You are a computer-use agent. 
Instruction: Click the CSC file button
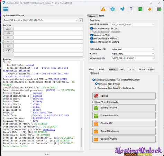coord(8,50)
